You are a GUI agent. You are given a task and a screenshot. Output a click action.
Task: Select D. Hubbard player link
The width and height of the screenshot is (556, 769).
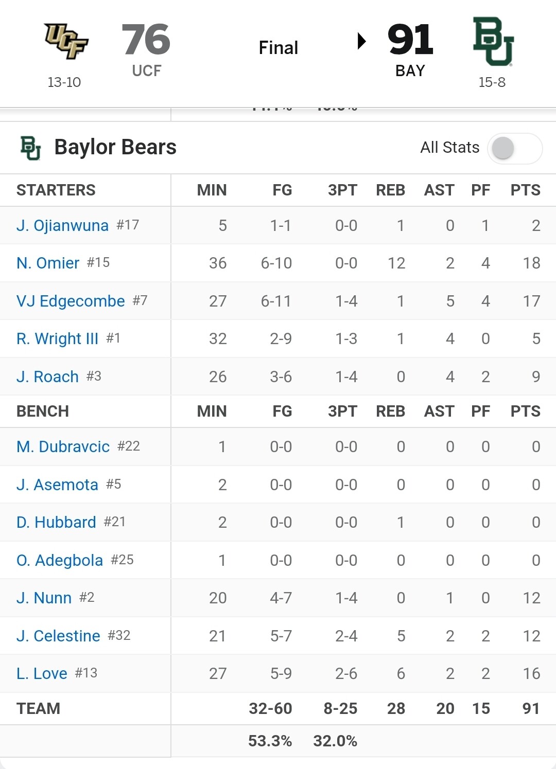(56, 522)
